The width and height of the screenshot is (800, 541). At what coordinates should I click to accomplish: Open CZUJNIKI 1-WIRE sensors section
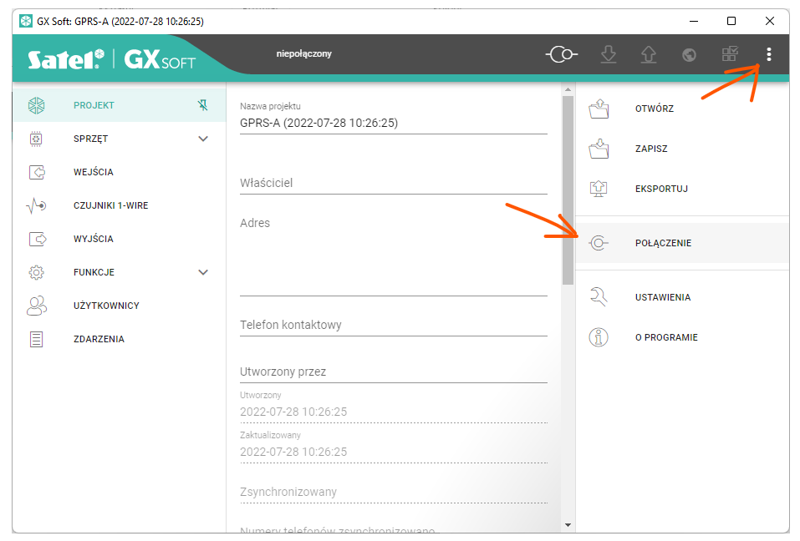pos(110,205)
